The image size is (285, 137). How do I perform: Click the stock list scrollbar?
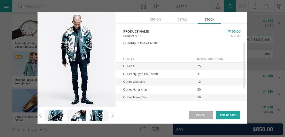coord(244,65)
